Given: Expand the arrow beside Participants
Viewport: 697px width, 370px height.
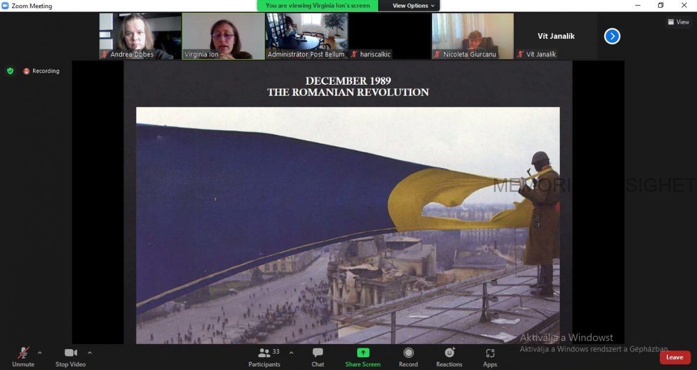Looking at the screenshot, I should [291, 353].
